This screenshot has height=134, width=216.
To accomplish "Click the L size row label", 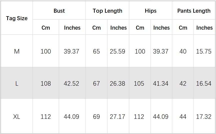I will coord(17,83).
